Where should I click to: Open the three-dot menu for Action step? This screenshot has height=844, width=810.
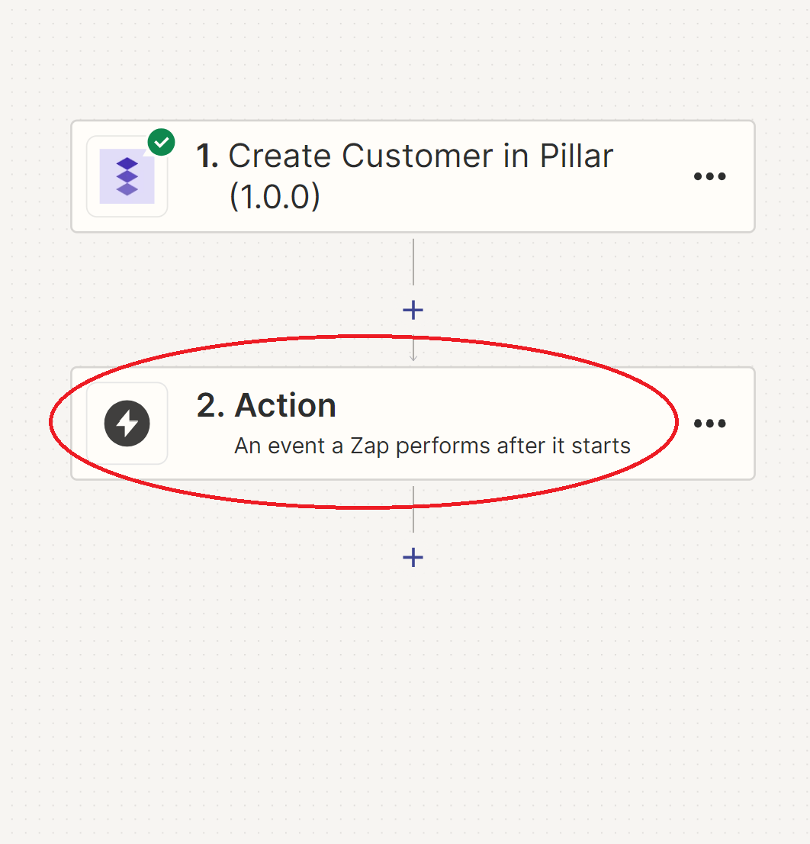pyautogui.click(x=709, y=424)
